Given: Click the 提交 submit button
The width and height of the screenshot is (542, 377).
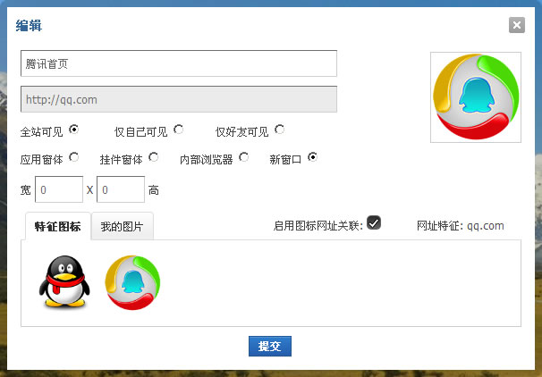Looking at the screenshot, I should 270,346.
